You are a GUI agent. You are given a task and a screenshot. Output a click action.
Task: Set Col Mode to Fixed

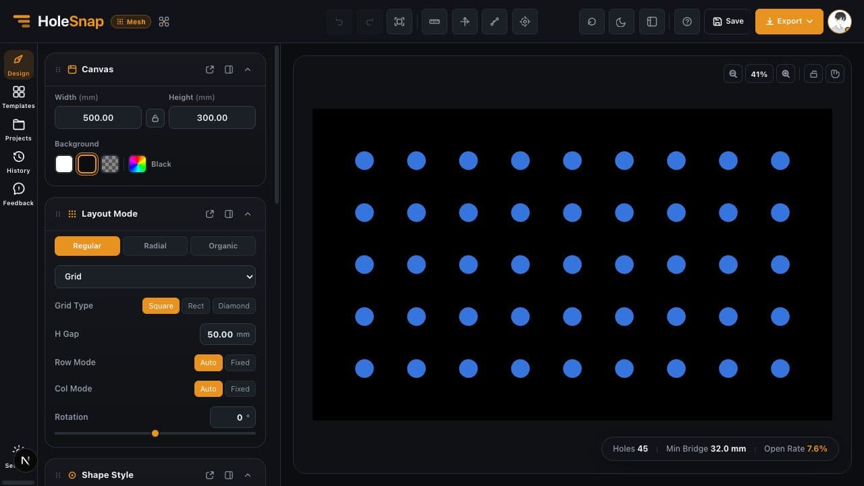240,389
